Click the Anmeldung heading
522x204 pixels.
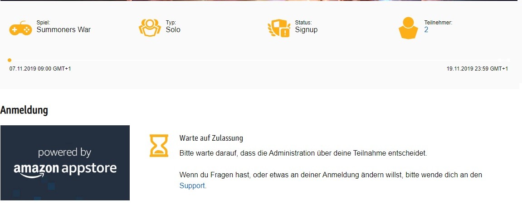pos(24,110)
